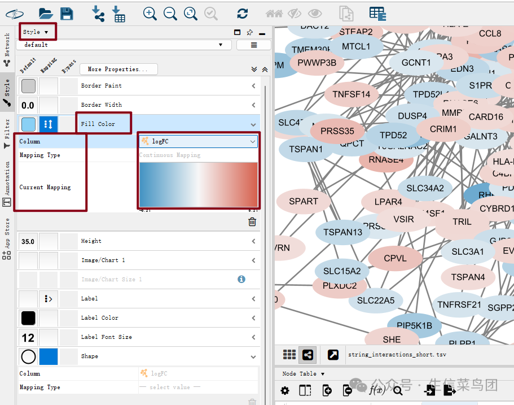514x405 pixels.
Task: Open default style selector dropdown
Action: coord(125,45)
